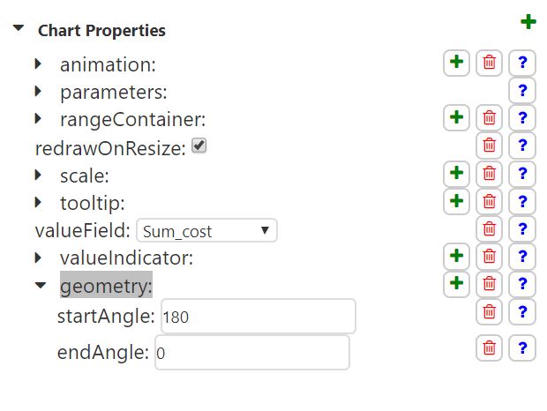547x411 pixels.
Task: Open help for the parameters row
Action: (522, 90)
